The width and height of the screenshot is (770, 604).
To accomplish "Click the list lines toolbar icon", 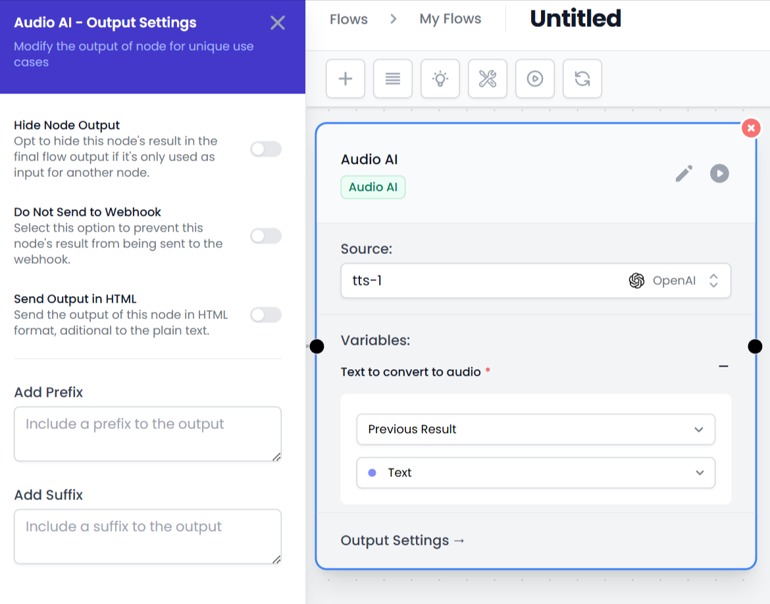I will pyautogui.click(x=393, y=79).
